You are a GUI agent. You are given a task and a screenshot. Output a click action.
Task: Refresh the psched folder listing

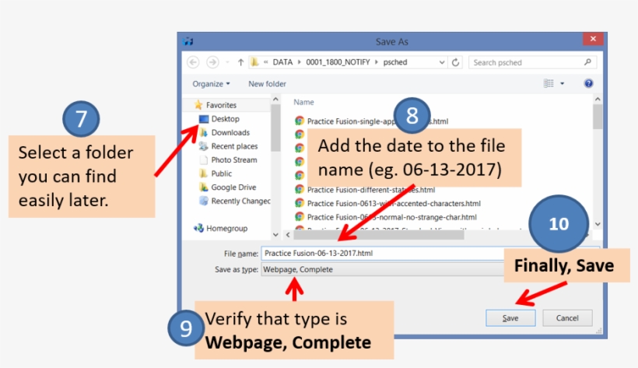[x=456, y=62]
